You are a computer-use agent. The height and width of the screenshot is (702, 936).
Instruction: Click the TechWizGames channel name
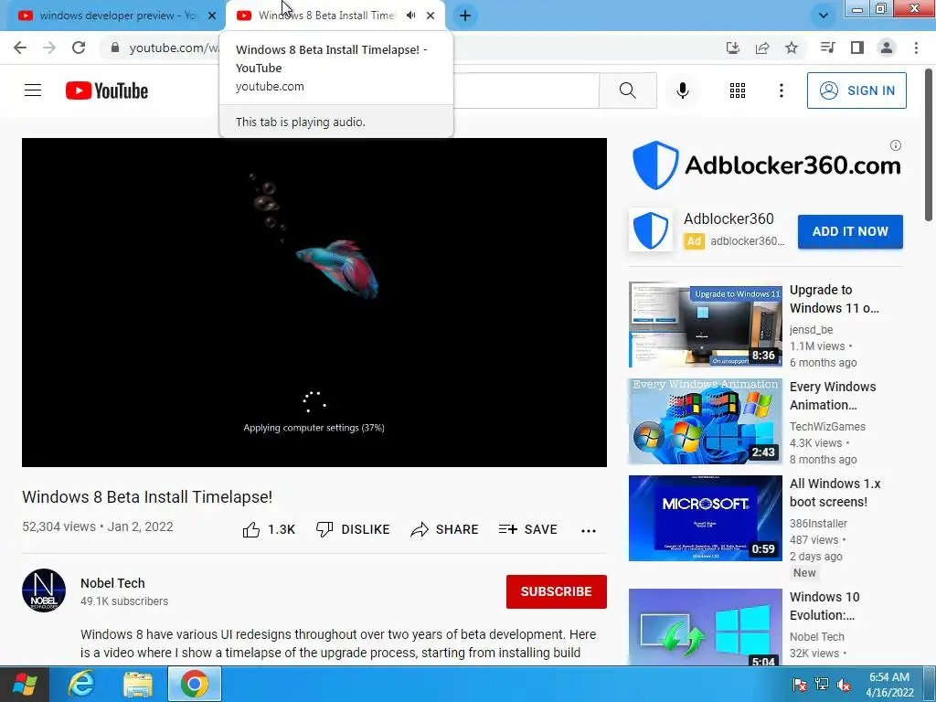[827, 426]
